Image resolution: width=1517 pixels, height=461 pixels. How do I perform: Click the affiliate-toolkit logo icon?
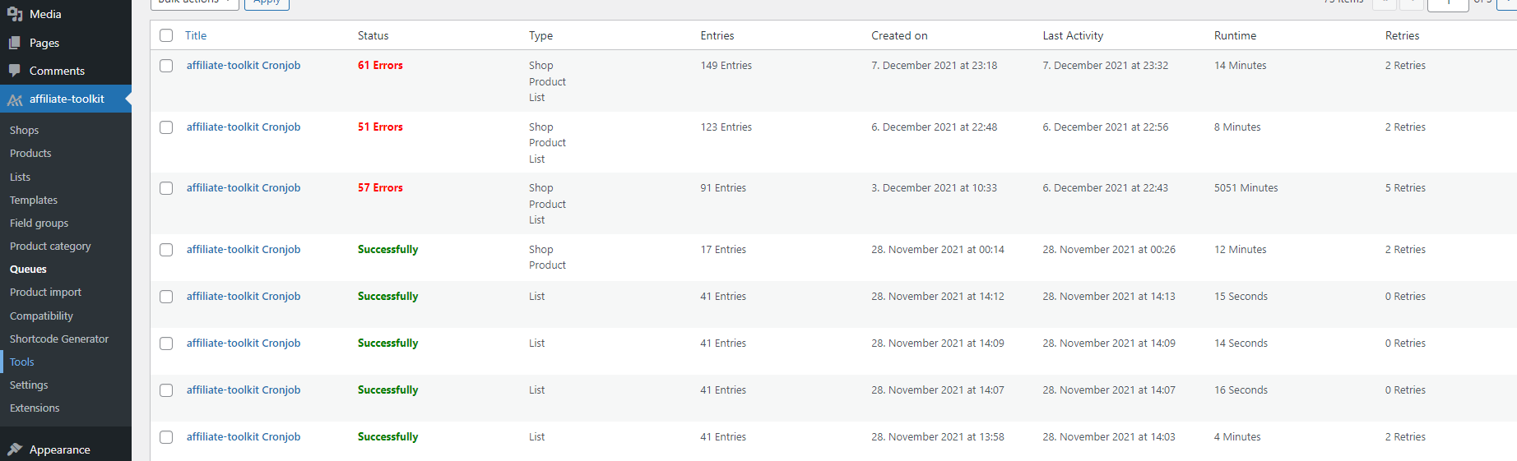coord(15,99)
